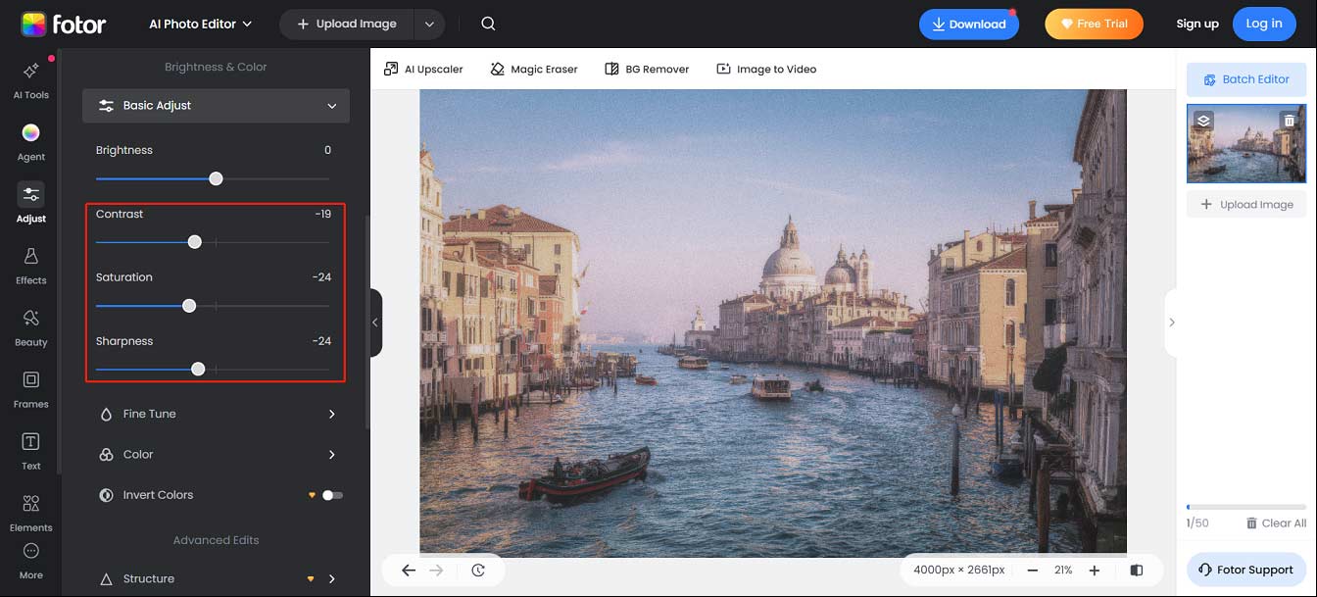The height and width of the screenshot is (597, 1317).
Task: Open the Text sidebar panel
Action: [x=30, y=451]
